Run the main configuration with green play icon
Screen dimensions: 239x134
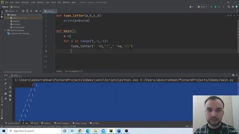[211, 7]
